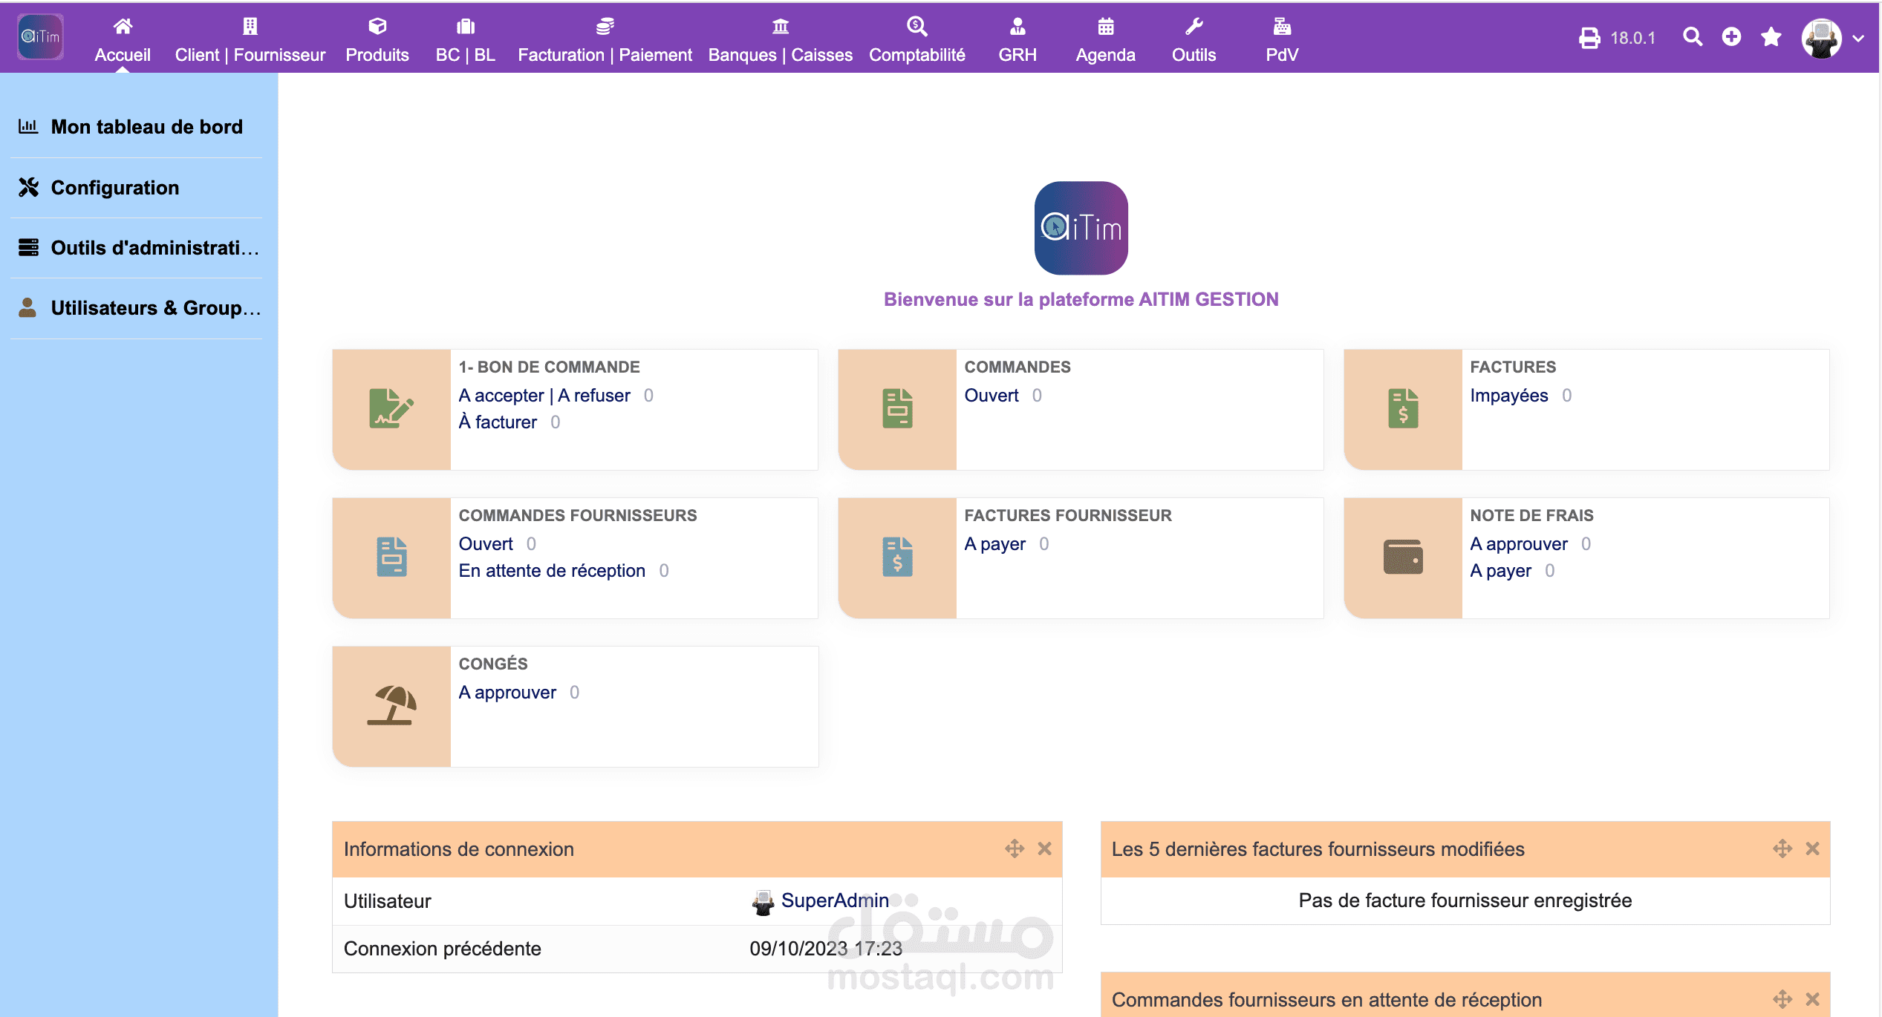The height and width of the screenshot is (1017, 1882).
Task: Open Note de frais A payer link
Action: point(1500,571)
